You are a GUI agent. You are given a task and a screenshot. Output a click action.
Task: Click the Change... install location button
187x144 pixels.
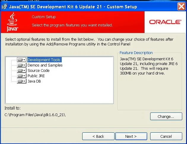coord(166,116)
